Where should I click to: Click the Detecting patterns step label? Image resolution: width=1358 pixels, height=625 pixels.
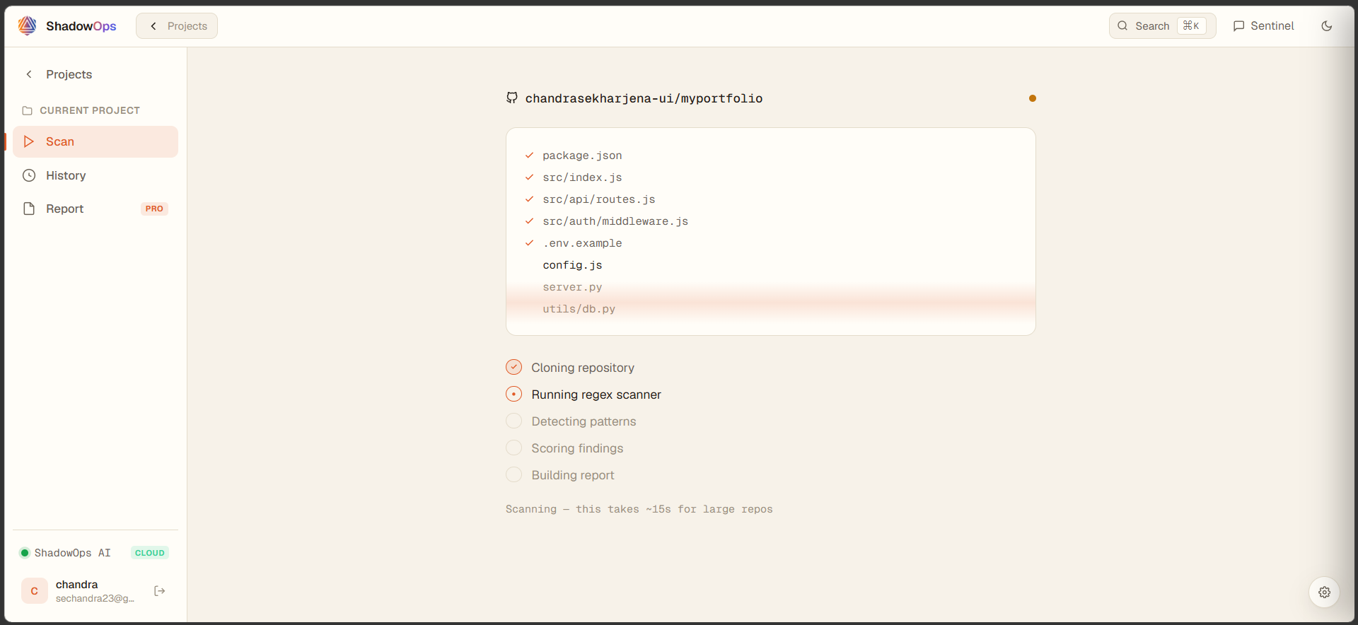tap(584, 421)
